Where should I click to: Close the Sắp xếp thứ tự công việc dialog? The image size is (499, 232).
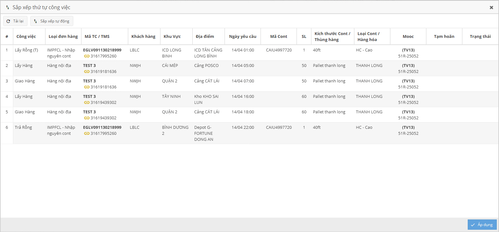point(491,8)
